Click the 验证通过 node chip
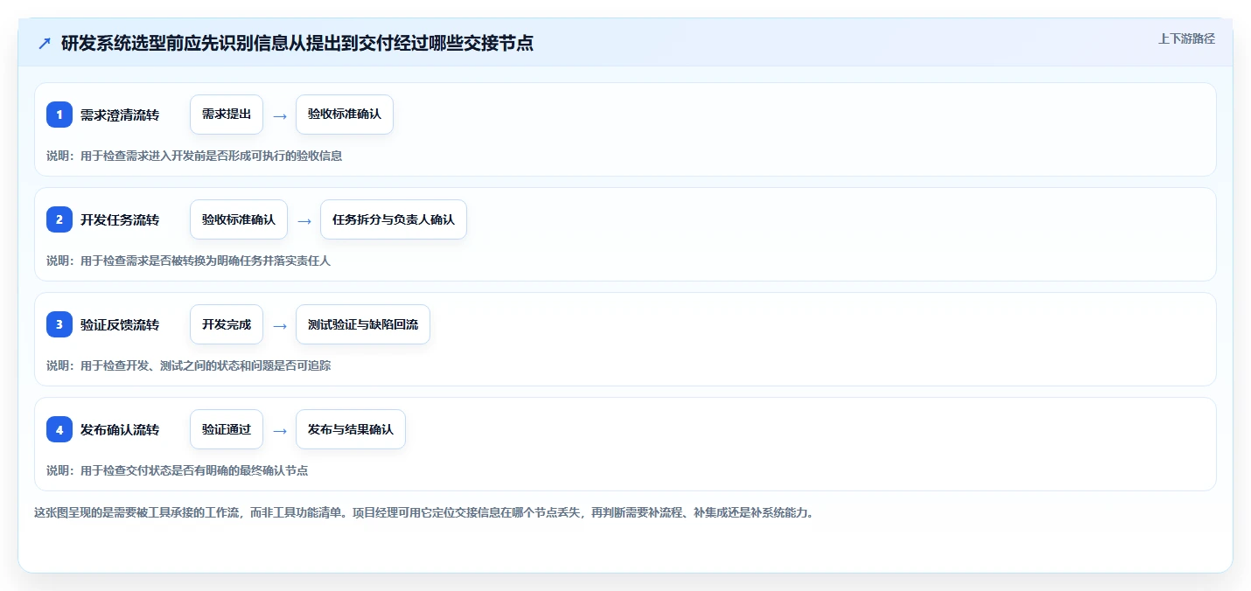Image resolution: width=1251 pixels, height=591 pixels. (227, 429)
